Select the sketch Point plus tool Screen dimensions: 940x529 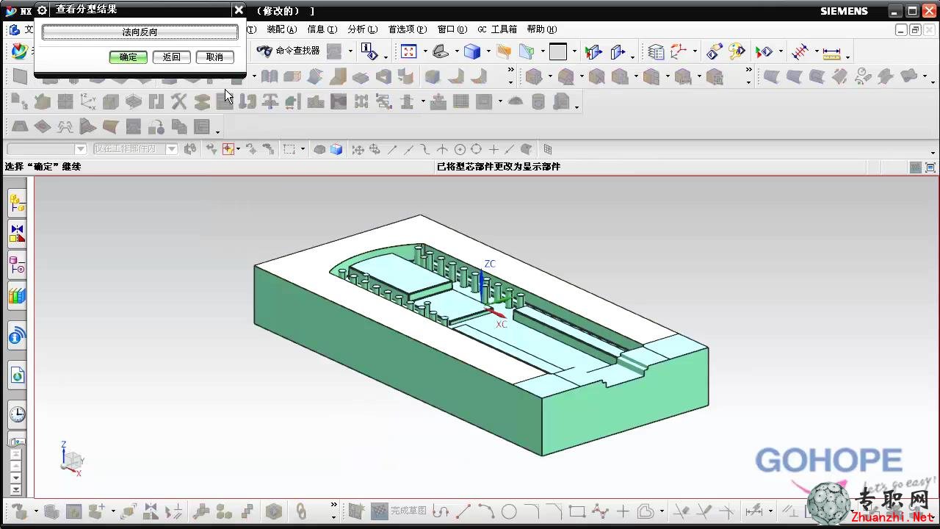click(x=623, y=511)
